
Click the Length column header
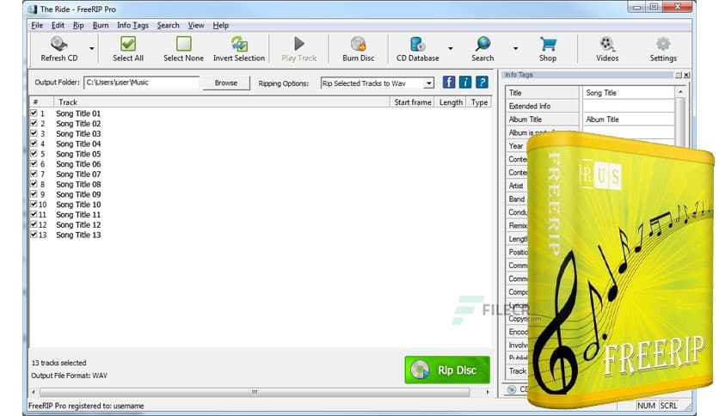coord(451,102)
